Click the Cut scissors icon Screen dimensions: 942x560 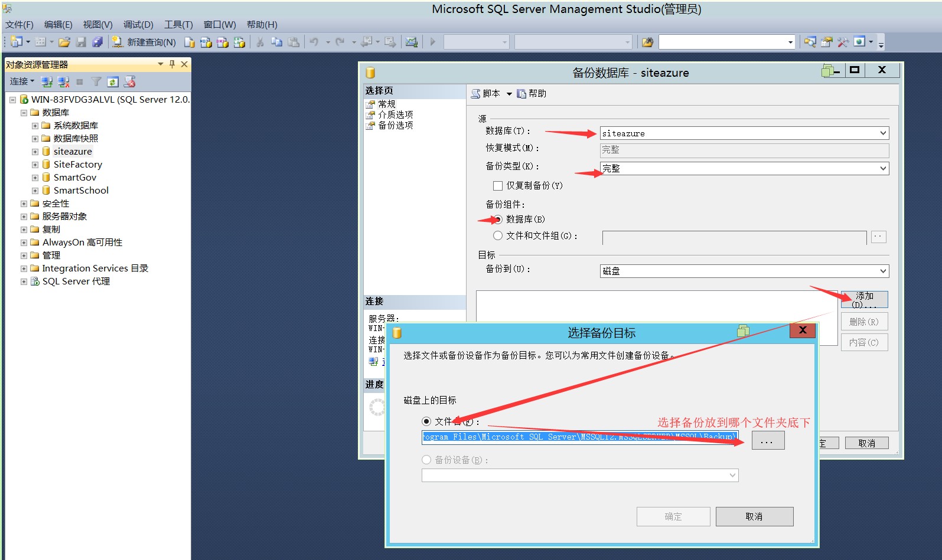pos(260,42)
